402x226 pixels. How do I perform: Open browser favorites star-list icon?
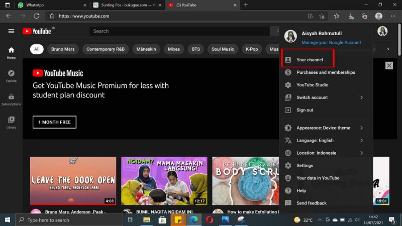click(337, 16)
